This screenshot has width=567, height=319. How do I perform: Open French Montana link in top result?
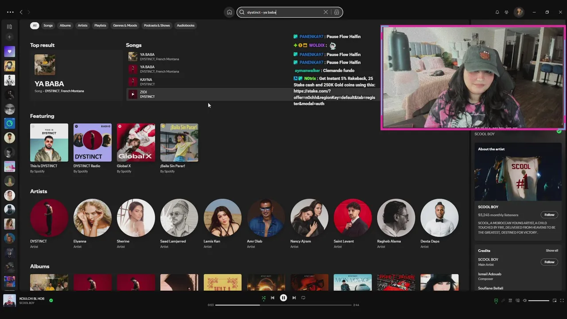[72, 91]
